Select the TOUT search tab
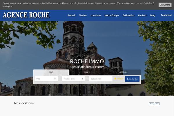Screen dimensions: 174x116 click(51, 72)
